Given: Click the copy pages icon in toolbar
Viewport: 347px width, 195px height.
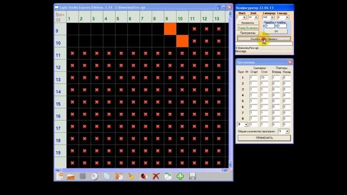Looking at the screenshot, I should point(107,176).
